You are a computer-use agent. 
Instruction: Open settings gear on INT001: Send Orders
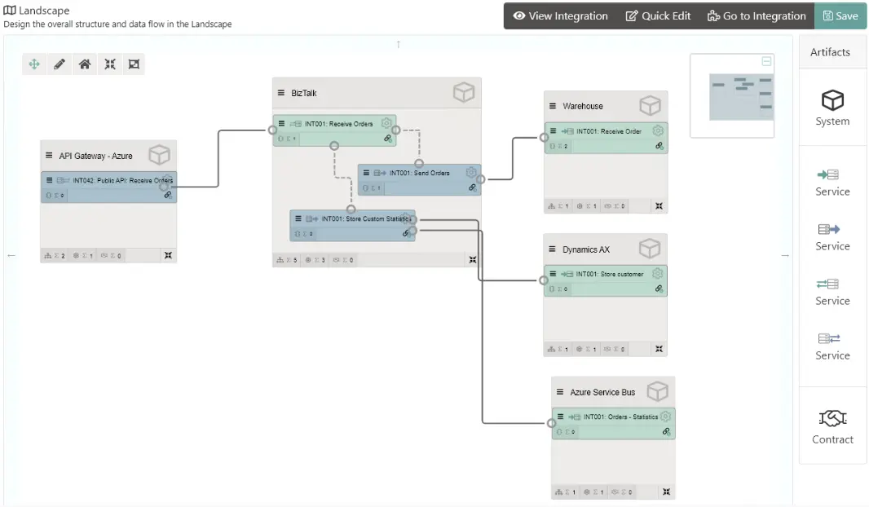[471, 172]
